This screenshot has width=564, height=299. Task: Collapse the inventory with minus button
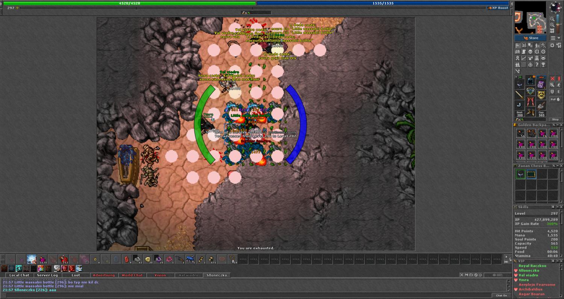tap(516, 77)
